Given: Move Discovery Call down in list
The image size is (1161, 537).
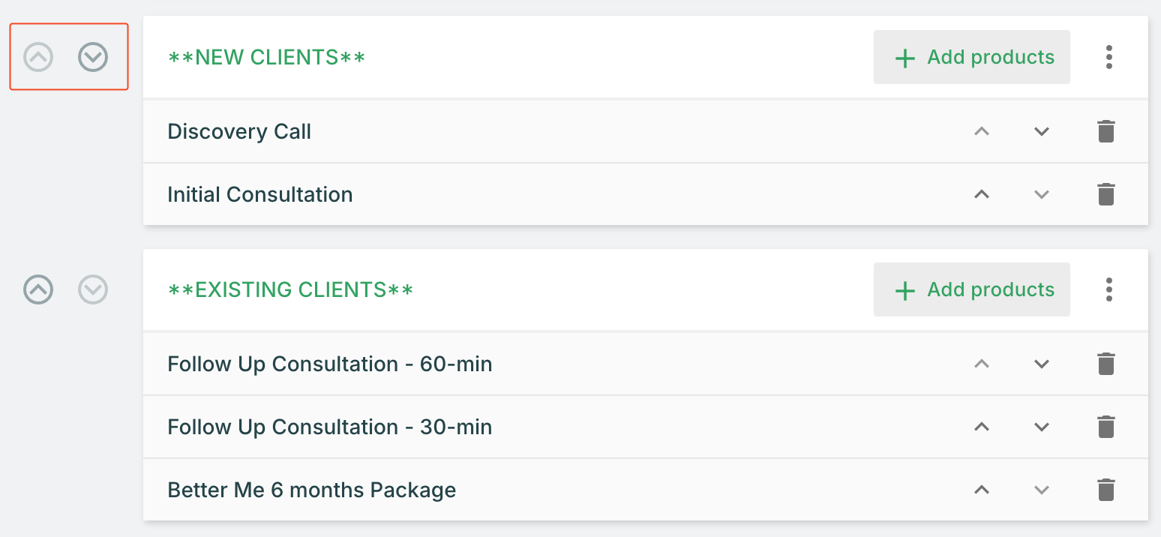Looking at the screenshot, I should (x=1041, y=131).
